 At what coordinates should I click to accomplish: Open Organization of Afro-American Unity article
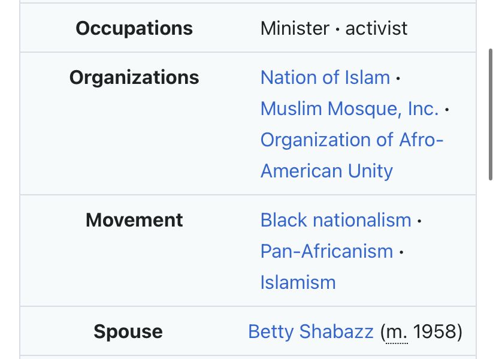click(x=352, y=155)
